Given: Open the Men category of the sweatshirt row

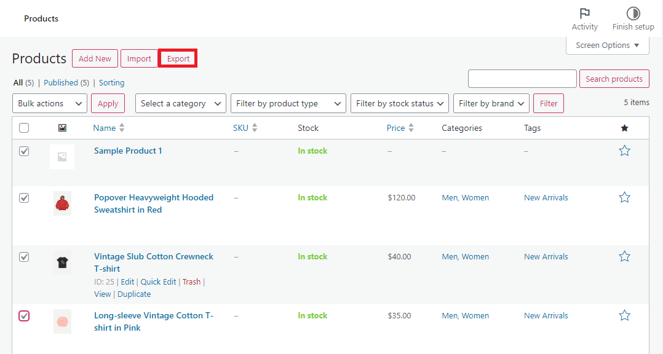Looking at the screenshot, I should point(450,198).
